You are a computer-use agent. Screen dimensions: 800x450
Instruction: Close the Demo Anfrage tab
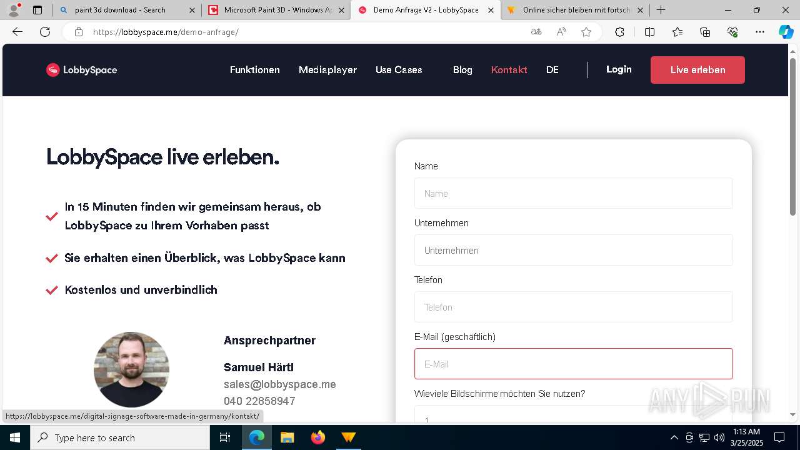pos(491,10)
